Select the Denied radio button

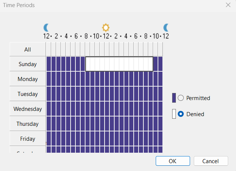[181, 114]
